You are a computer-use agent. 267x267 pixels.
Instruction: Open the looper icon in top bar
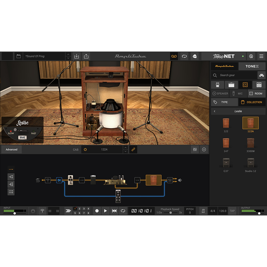click(x=184, y=56)
